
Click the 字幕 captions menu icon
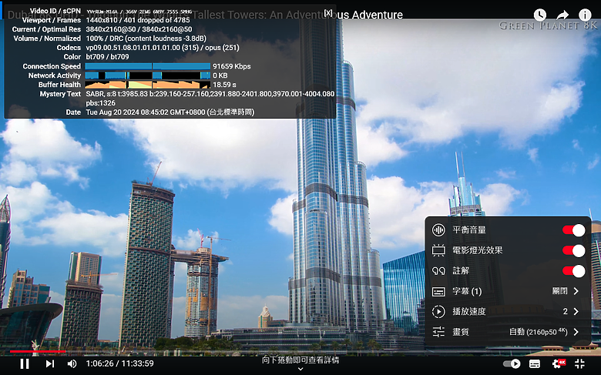coord(438,292)
